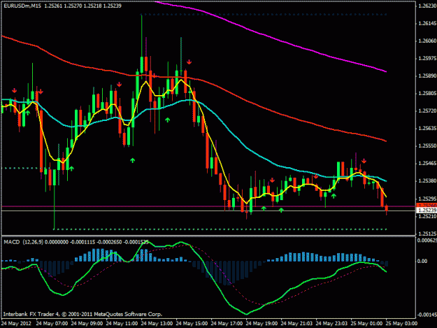Click the current price tag 1.25239
The height and width of the screenshot is (328, 437).
pyautogui.click(x=427, y=211)
